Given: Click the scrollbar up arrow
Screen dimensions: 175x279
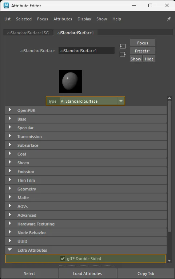Looking at the screenshot, I should pyautogui.click(x=170, y=98).
